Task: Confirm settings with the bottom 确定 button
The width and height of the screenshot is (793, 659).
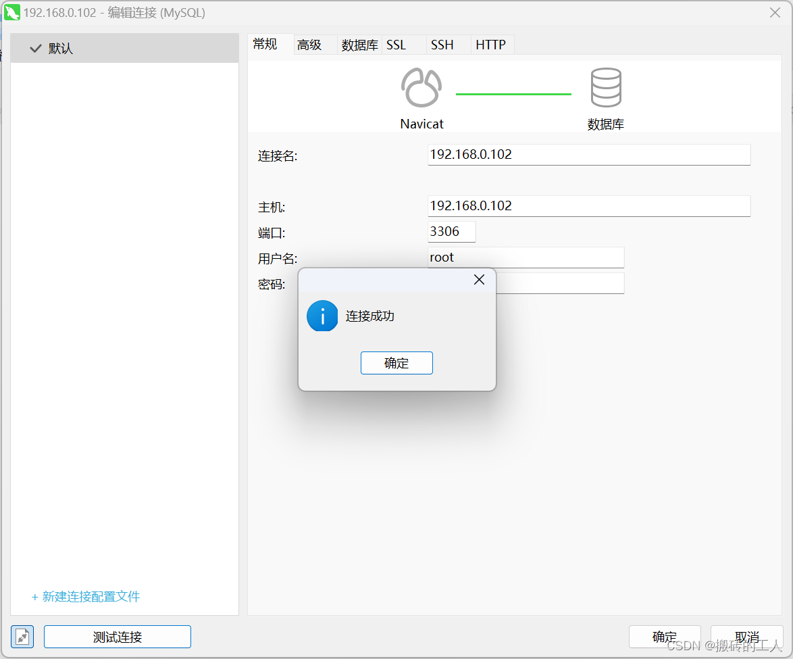Action: 664,636
